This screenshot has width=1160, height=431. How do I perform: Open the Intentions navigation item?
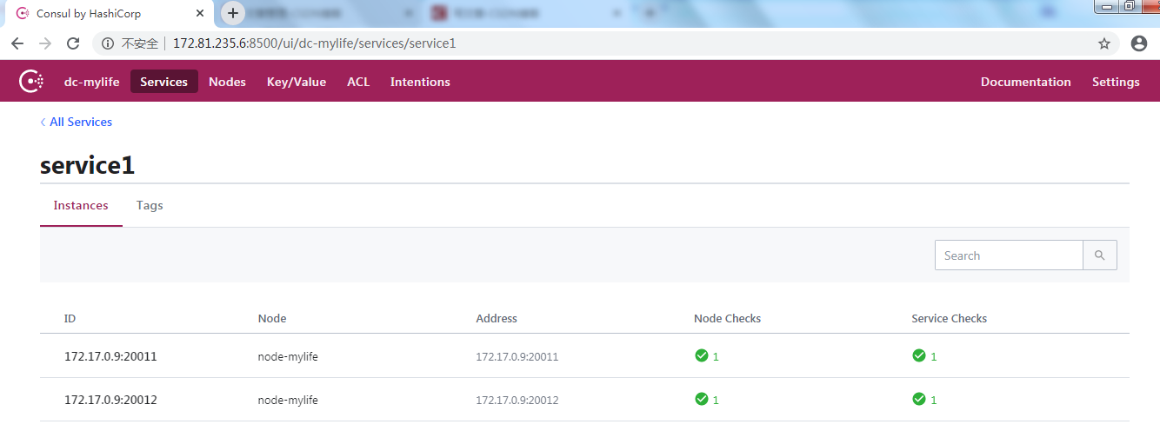click(420, 82)
